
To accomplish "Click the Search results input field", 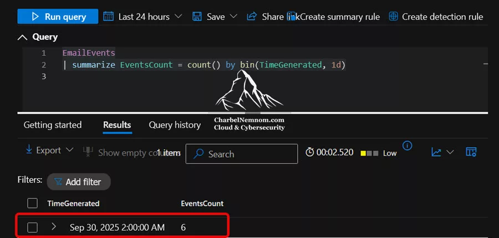I will pyautogui.click(x=242, y=154).
